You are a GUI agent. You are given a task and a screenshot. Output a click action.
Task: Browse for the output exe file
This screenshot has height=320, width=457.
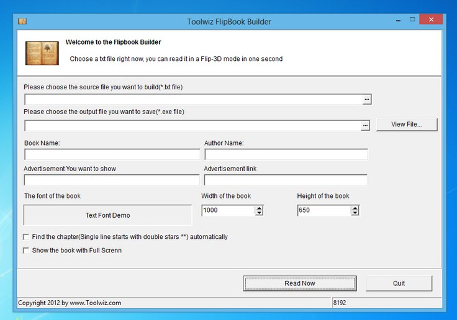click(366, 125)
